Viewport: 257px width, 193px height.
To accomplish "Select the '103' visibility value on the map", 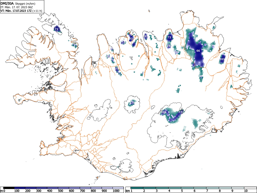I will [x=222, y=59].
